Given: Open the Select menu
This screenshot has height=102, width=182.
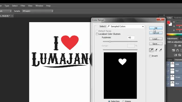Looking at the screenshot, I should [x=15, y=6].
